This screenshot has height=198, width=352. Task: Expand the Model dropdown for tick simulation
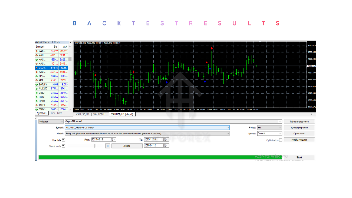click(227, 133)
